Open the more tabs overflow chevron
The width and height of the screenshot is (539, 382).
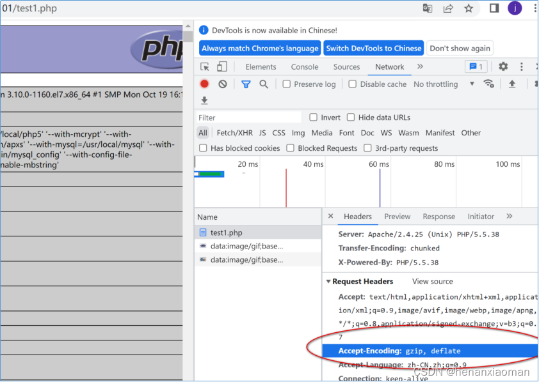pos(421,66)
